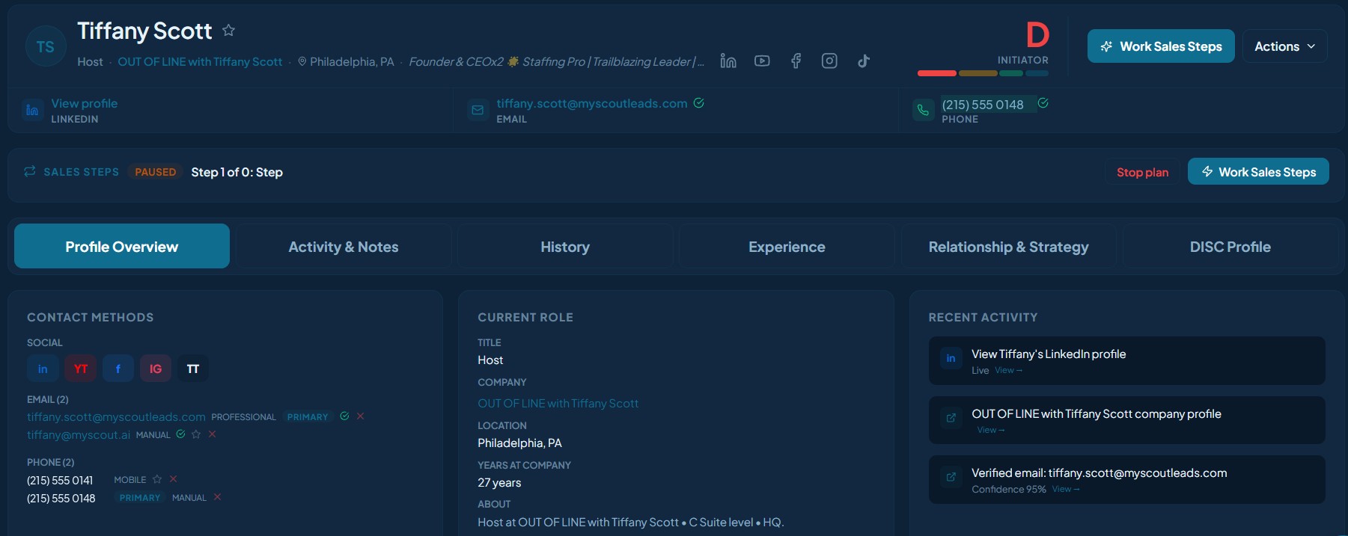Set tiffany@myscout.ai as primary using the star

tap(196, 434)
